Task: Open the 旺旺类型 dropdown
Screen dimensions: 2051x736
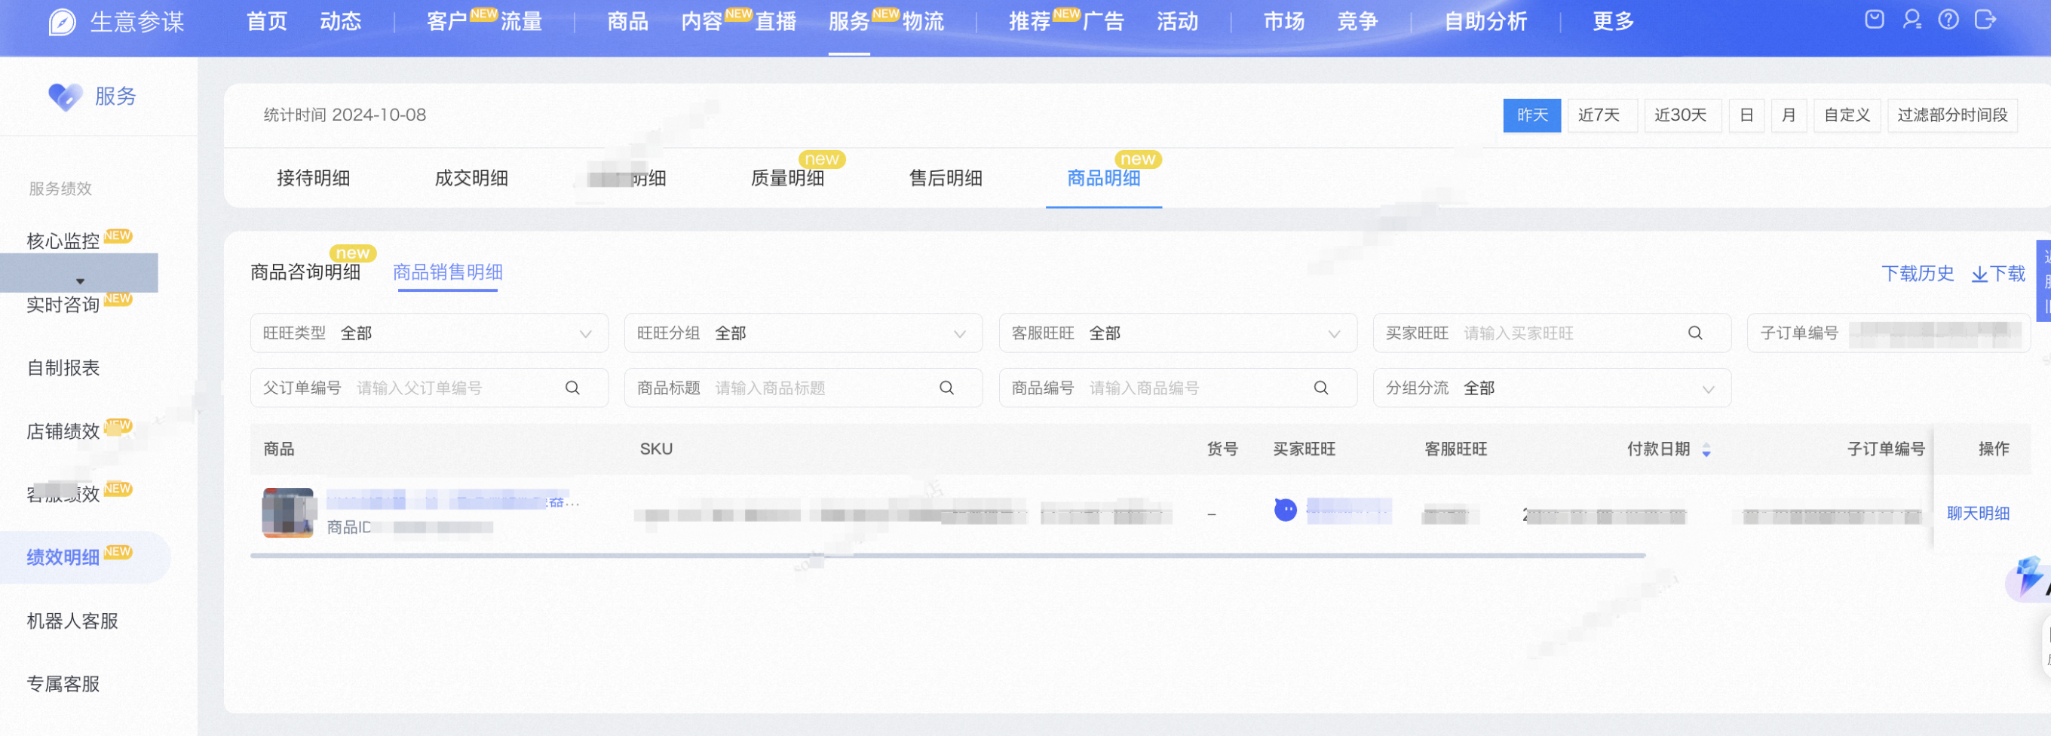Action: (x=429, y=333)
